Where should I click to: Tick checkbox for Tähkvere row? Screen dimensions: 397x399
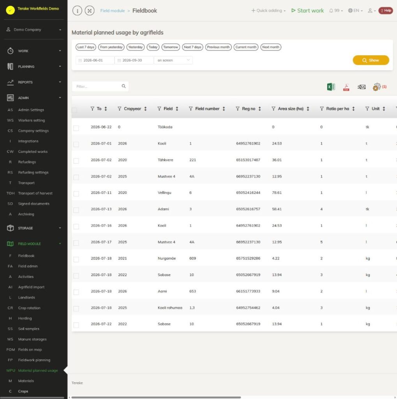(76, 161)
